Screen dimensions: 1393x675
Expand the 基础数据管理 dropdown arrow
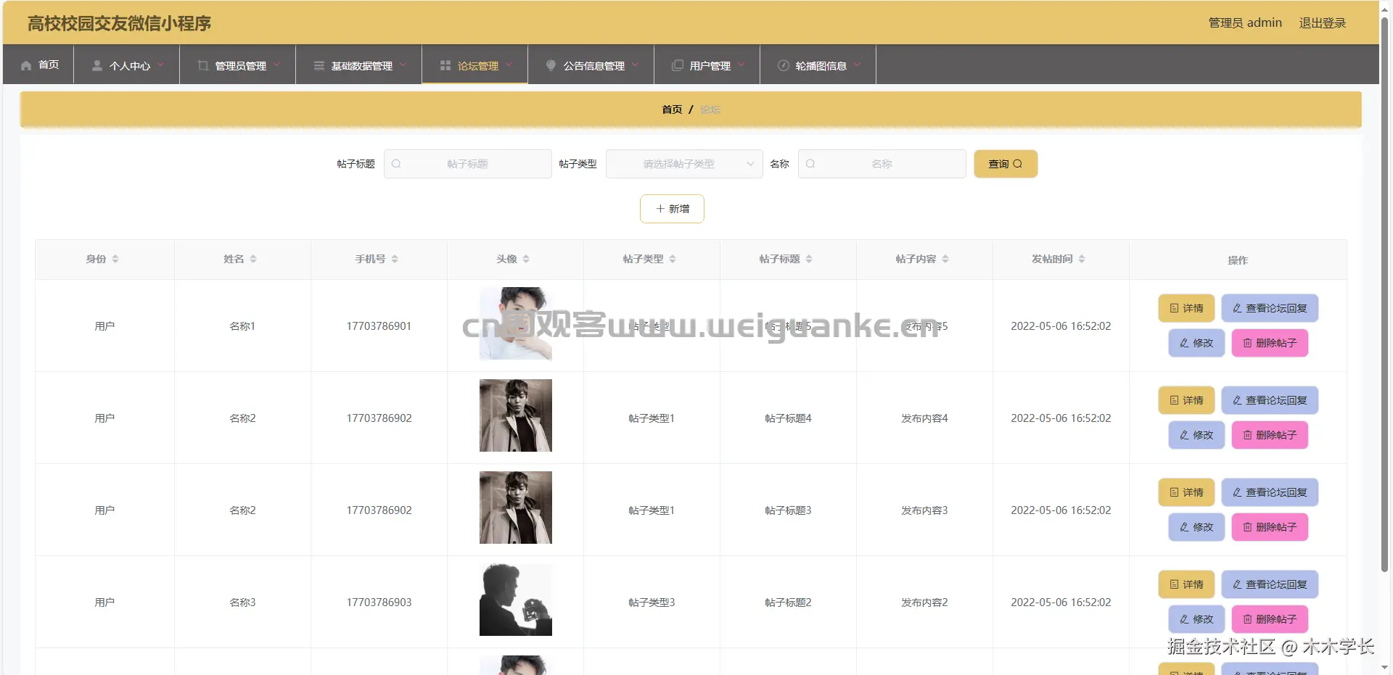403,65
